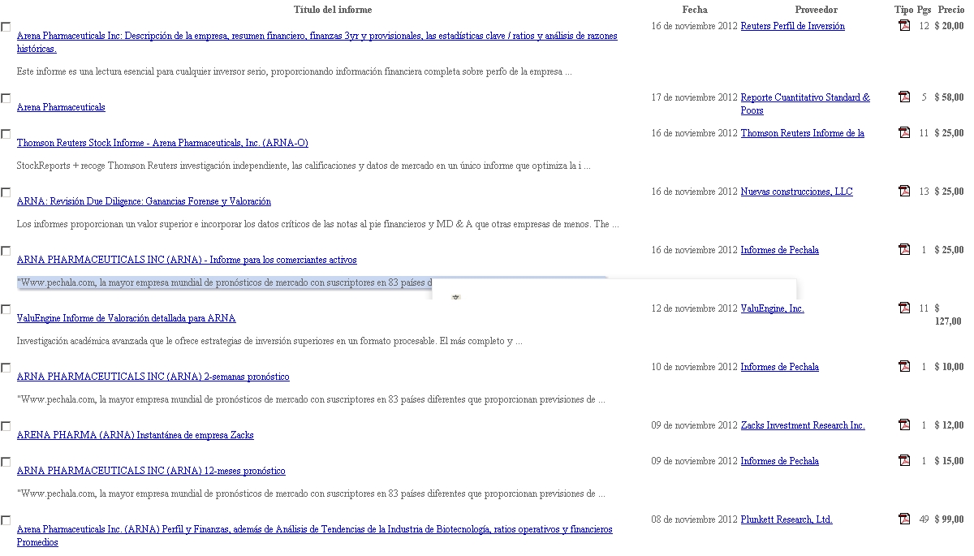Visit Informes de Pechala provider dated 10 de noviembre
This screenshot has height=556, width=974.
(779, 367)
